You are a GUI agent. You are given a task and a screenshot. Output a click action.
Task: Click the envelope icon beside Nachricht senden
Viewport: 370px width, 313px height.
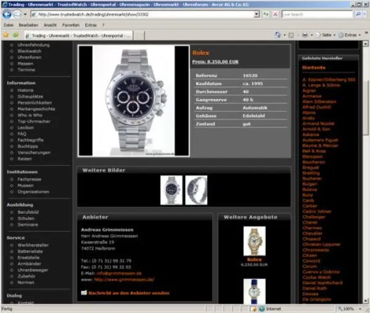(x=84, y=293)
